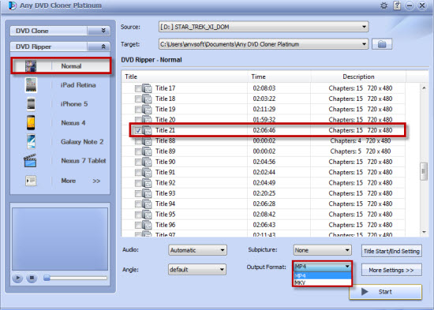Select the Normal ripper profile
Image resolution: width=434 pixels, height=310 pixels.
tap(62, 66)
